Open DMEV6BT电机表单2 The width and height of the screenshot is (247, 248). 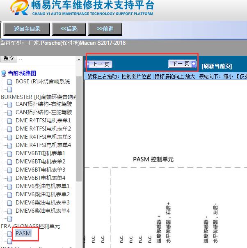40,162
